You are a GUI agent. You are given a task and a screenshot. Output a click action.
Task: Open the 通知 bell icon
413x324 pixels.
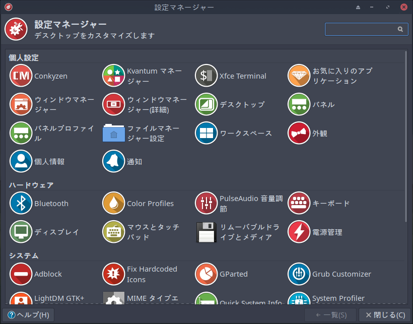(113, 161)
